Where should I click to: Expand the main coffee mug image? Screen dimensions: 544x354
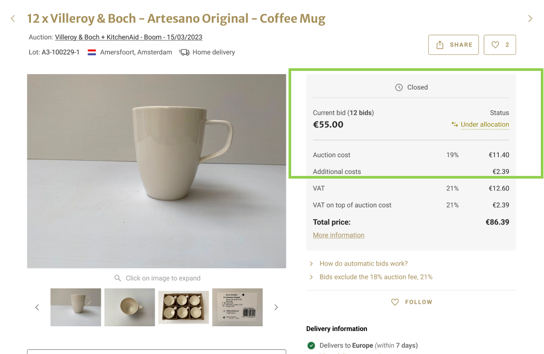point(156,171)
